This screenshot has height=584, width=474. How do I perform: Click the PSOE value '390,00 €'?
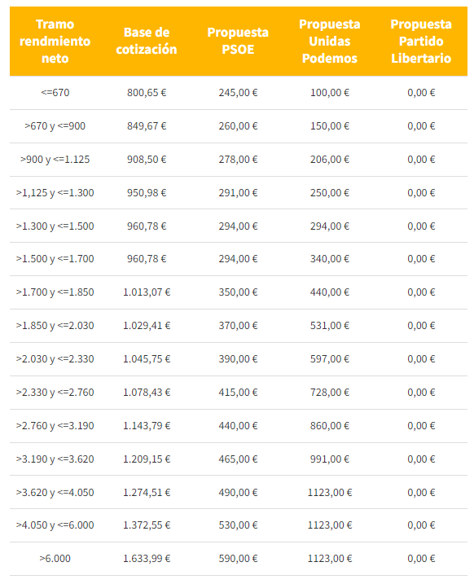[239, 359]
